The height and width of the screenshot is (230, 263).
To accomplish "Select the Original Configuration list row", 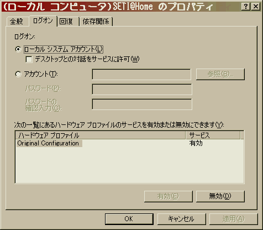I will pos(129,143).
